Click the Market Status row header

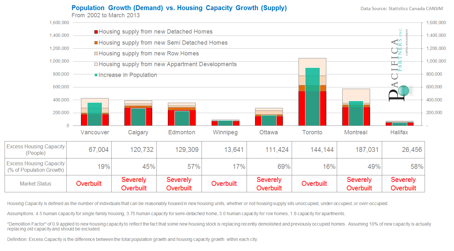(x=36, y=184)
